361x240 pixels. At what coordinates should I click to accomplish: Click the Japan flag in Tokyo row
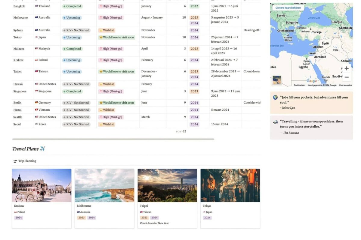(x=36, y=37)
